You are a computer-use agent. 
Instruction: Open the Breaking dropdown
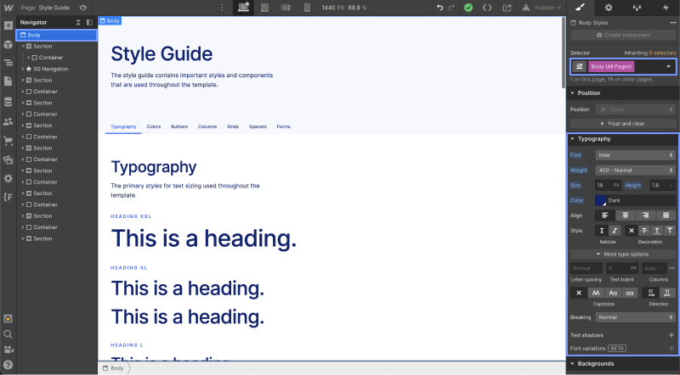tap(635, 317)
